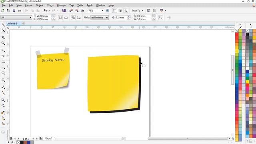Click the Export icon

tap(77, 11)
